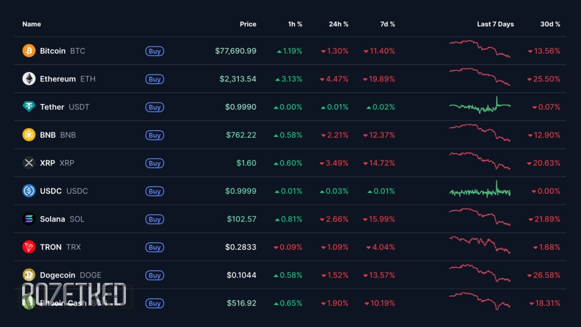The image size is (581, 327).
Task: Open the Dogecoin name link
Action: click(x=58, y=275)
